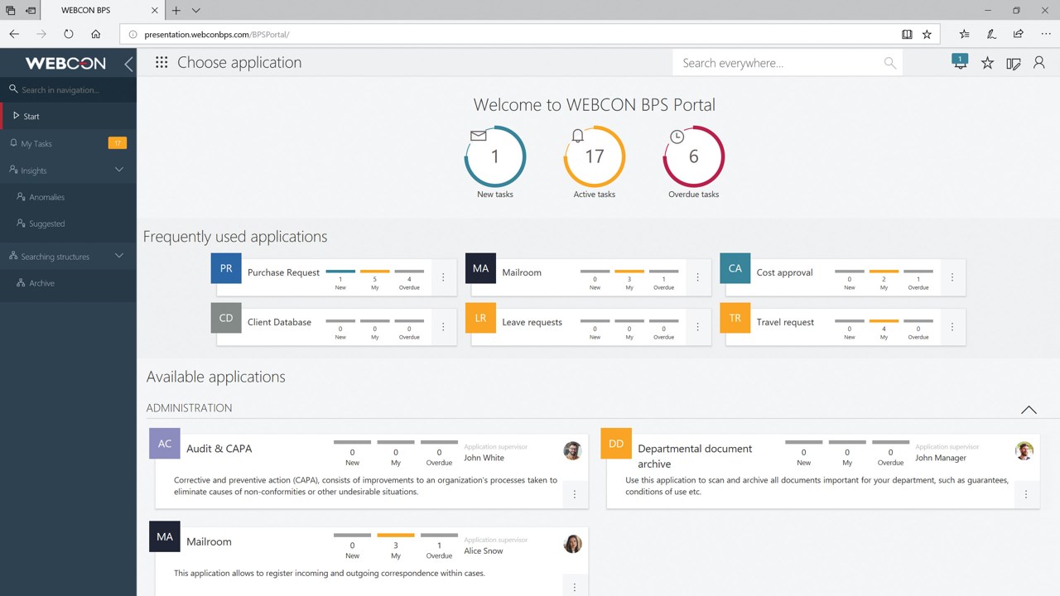1060x596 pixels.
Task: Open the three-dot menu on Purchase Request
Action: [443, 277]
